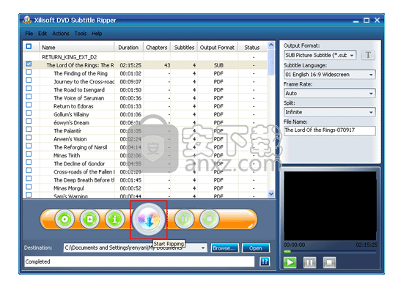Select Cross-roads of the Fallen row

(x=145, y=172)
